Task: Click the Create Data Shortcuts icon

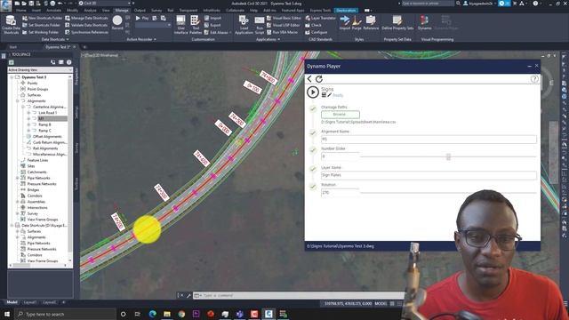Action: tap(11, 25)
